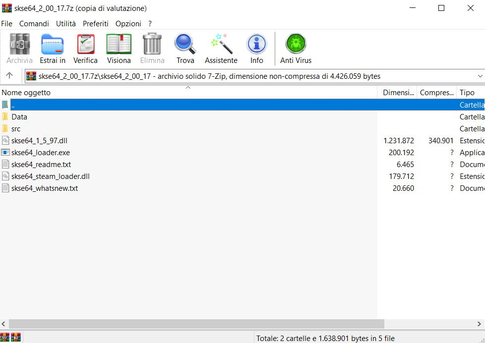Click the horizontal scrollbar right arrow

[479, 324]
